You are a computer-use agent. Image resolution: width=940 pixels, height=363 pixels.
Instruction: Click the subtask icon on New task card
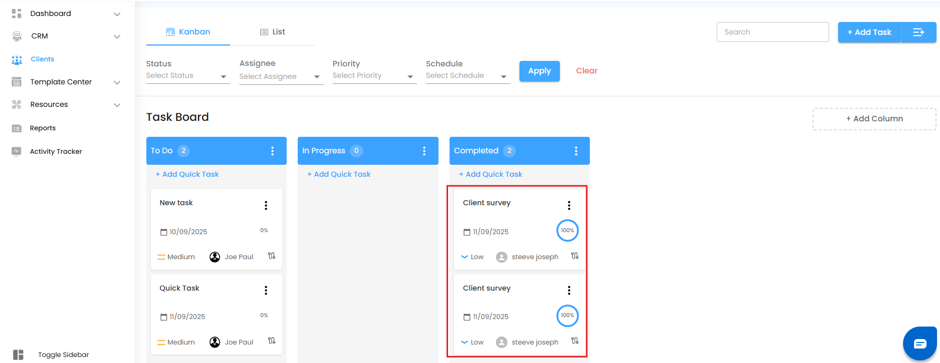pyautogui.click(x=272, y=256)
